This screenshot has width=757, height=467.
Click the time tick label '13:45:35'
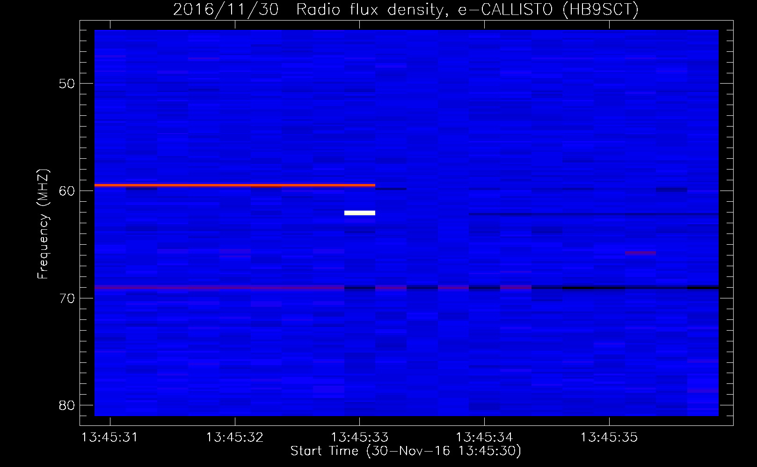609,437
